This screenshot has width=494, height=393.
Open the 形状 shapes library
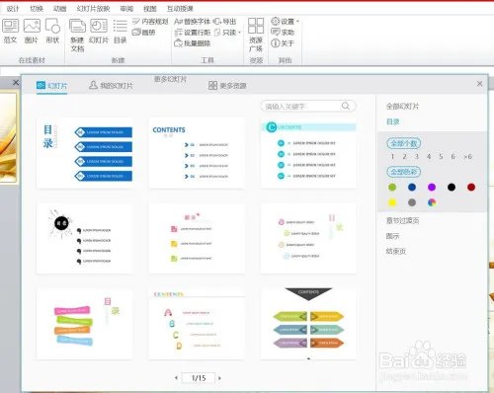click(x=52, y=32)
